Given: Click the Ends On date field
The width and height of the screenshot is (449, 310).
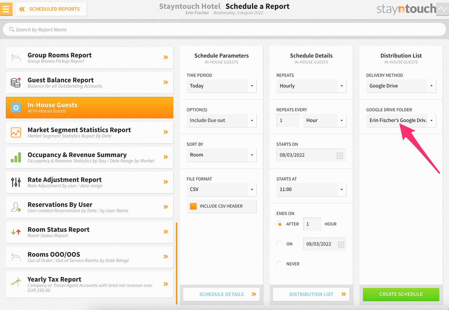Looking at the screenshot, I should pyautogui.click(x=325, y=244).
